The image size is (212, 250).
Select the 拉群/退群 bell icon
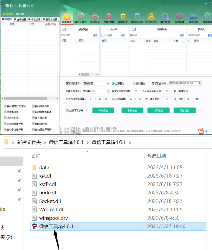point(109,18)
